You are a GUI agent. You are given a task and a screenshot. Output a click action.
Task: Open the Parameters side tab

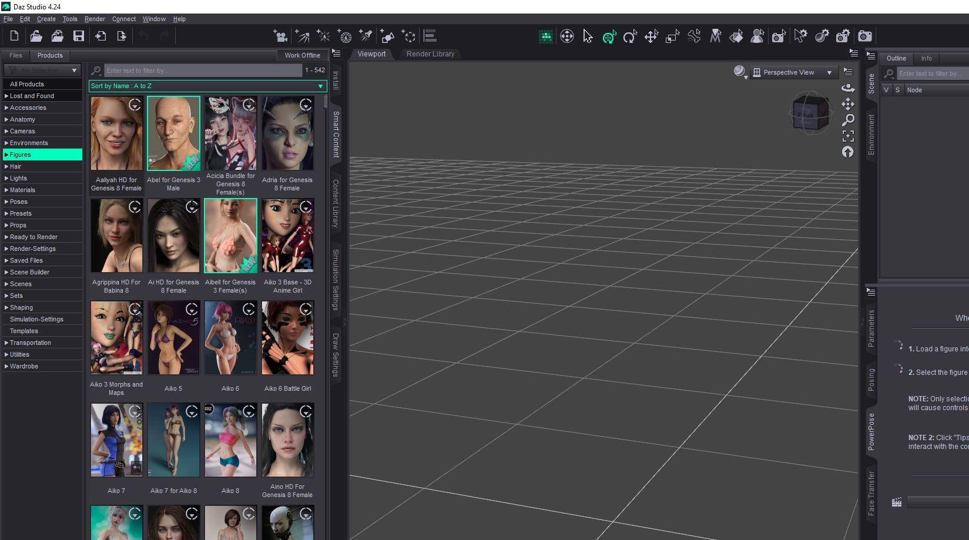(871, 328)
